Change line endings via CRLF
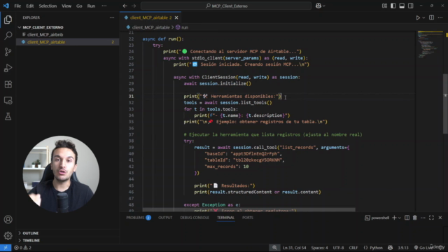Viewport: 448px width, 252px height. point(353,248)
